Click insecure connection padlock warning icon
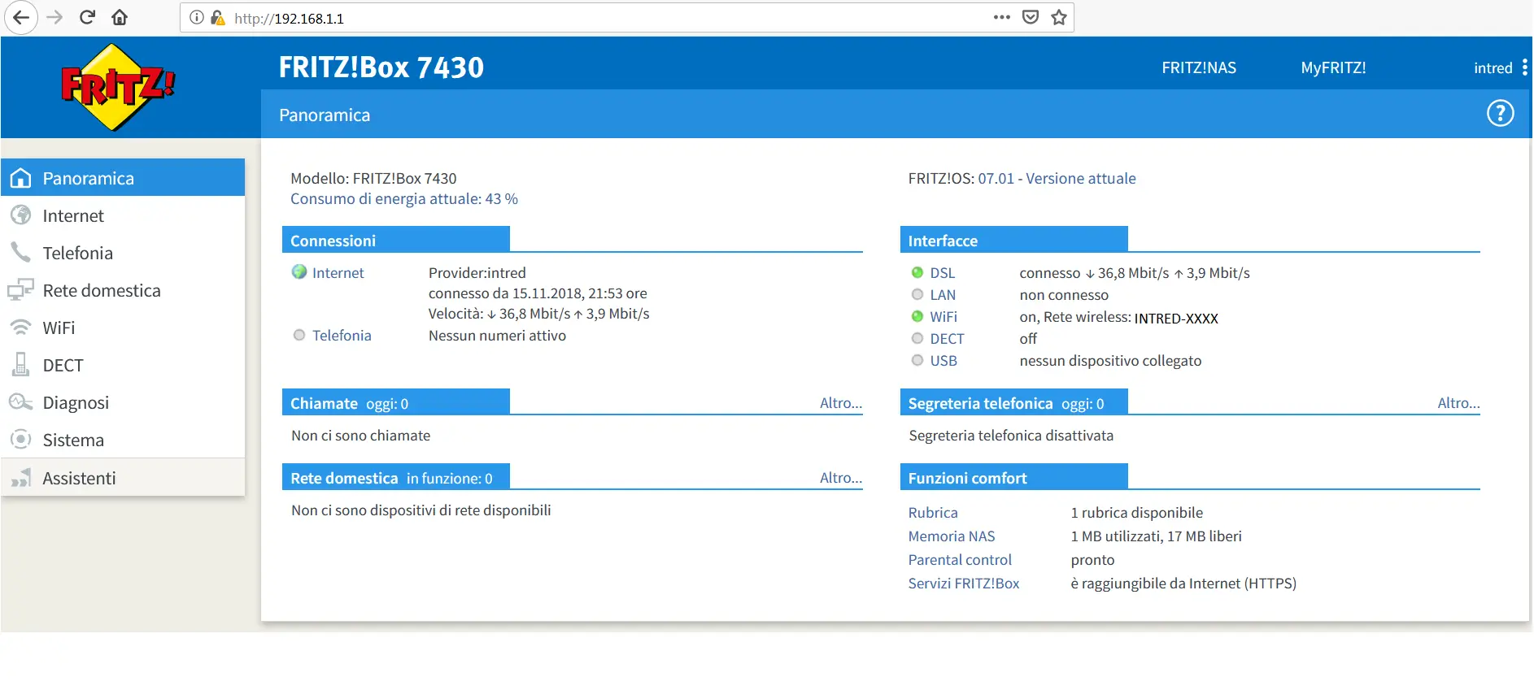 217,18
